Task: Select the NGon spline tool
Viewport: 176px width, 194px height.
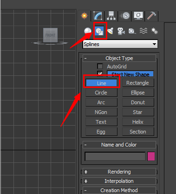Action: [x=101, y=112]
